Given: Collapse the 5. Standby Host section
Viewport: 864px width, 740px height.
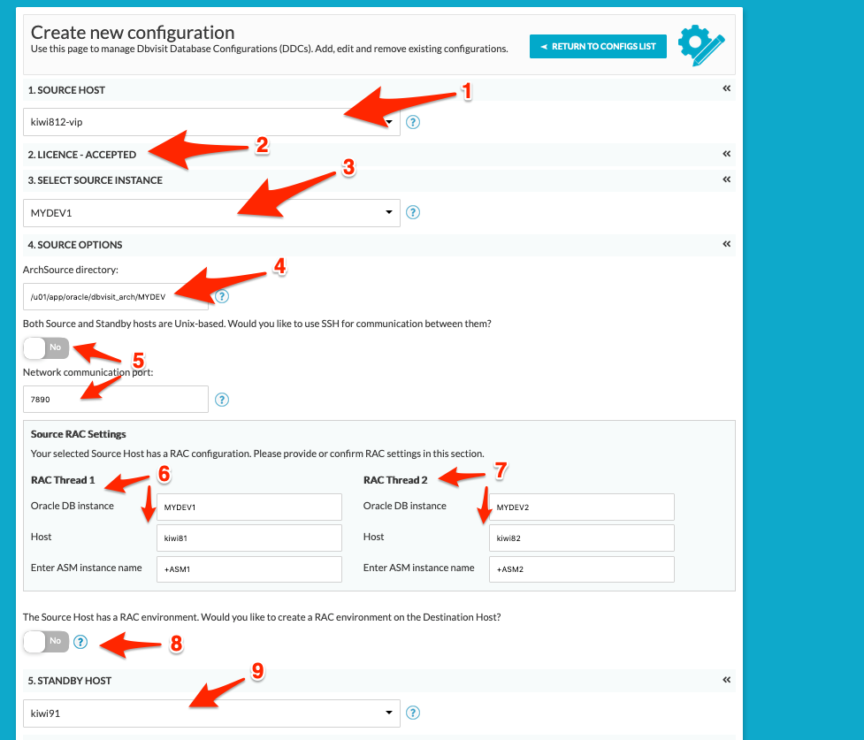Looking at the screenshot, I should pos(727,680).
